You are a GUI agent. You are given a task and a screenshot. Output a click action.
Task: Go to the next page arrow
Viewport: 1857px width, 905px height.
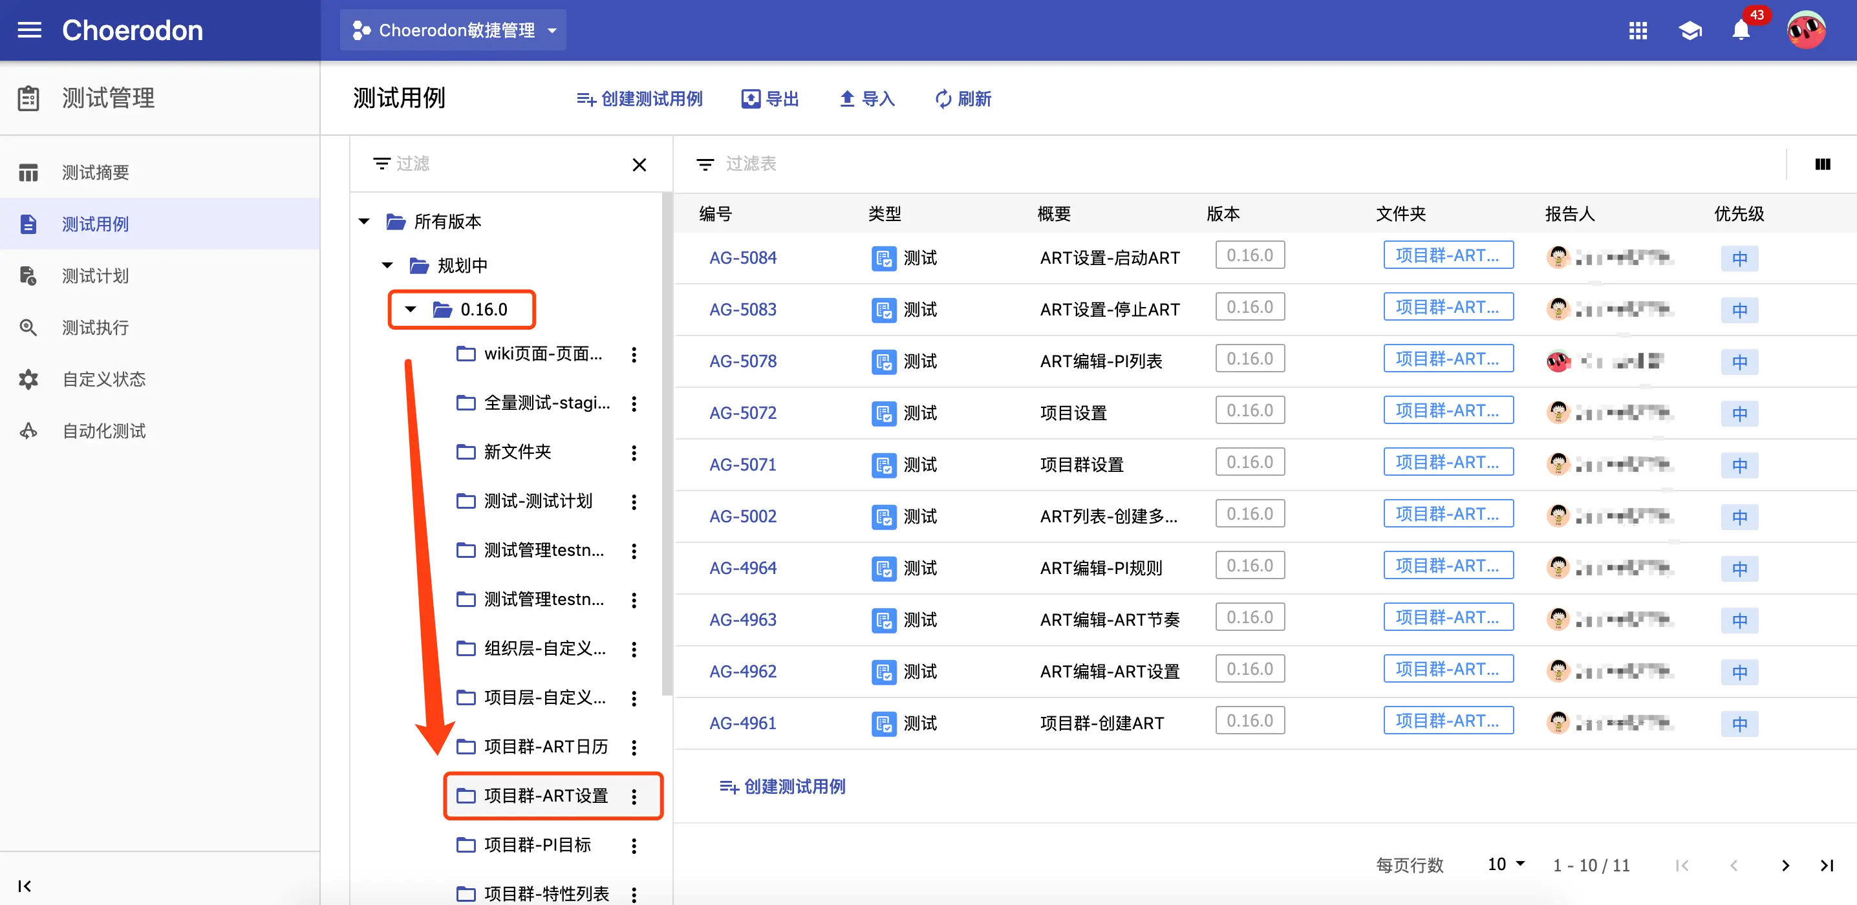pos(1785,866)
